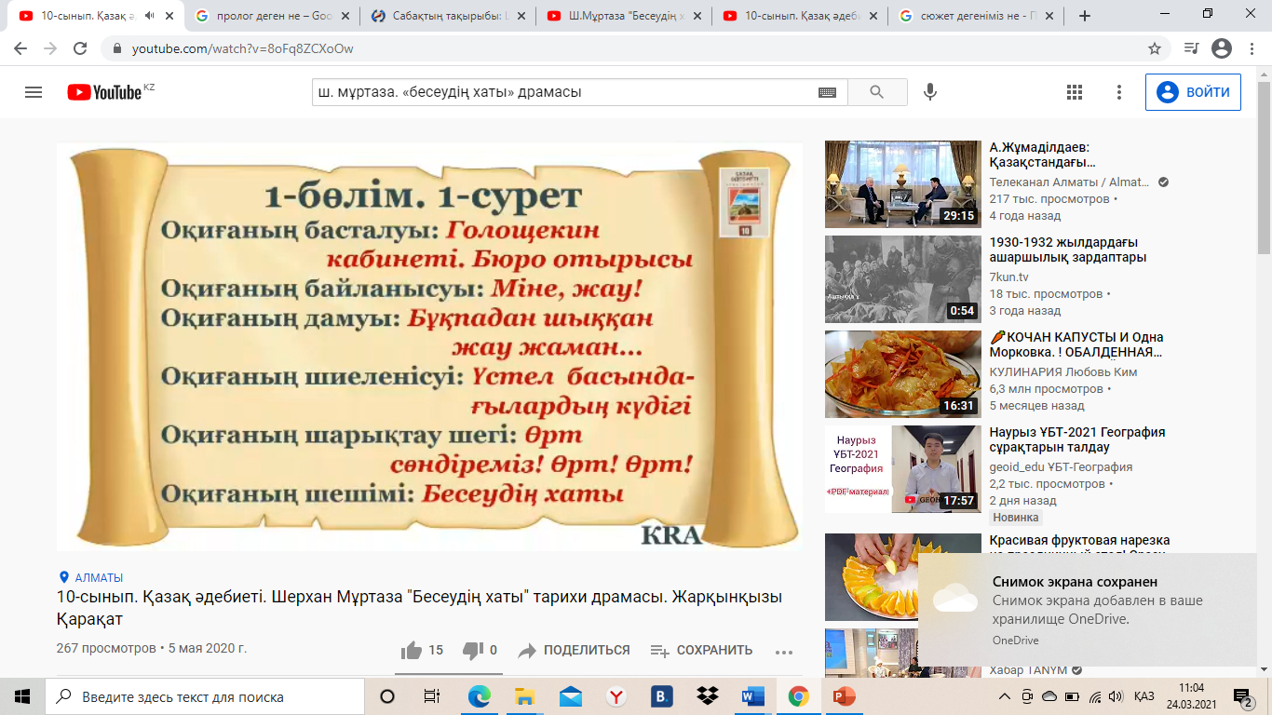Go back to the previous page
The image size is (1272, 715).
(22, 48)
